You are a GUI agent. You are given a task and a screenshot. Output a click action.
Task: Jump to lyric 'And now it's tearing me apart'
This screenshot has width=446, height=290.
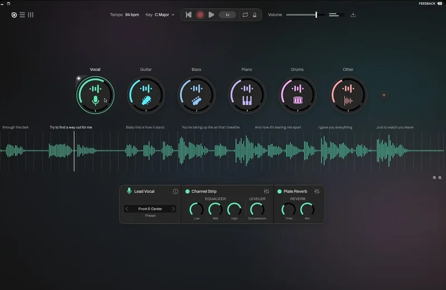point(278,127)
